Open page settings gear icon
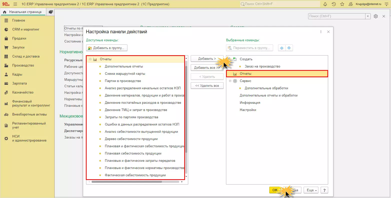 pyautogui.click(x=376, y=16)
